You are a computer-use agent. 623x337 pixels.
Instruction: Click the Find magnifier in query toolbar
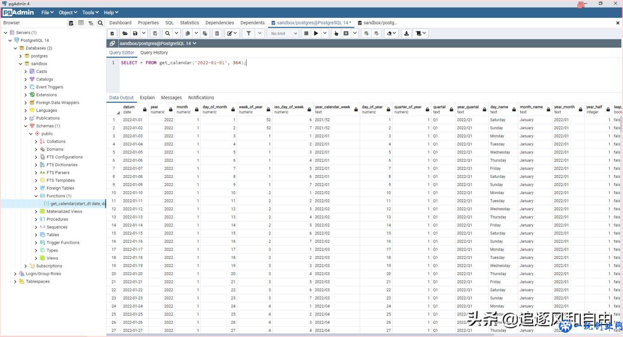click(x=168, y=33)
